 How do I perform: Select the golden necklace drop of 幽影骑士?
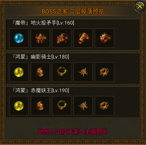pyautogui.click(x=62, y=72)
